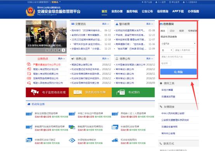This screenshot has width=215, height=151.
Task: Open the 车险计算器 tool link
Action: pos(167,90)
